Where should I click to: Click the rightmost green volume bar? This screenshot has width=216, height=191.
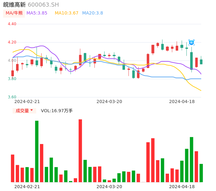click(x=201, y=173)
